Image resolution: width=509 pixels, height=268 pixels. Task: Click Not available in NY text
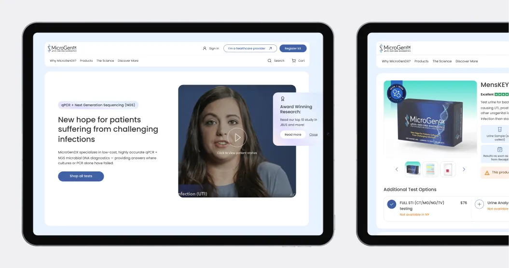pyautogui.click(x=414, y=215)
